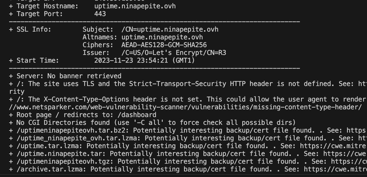Click the Target Hostname value uptime.ninapepite.ovh
This screenshot has width=367, height=177.
[x=135, y=6]
